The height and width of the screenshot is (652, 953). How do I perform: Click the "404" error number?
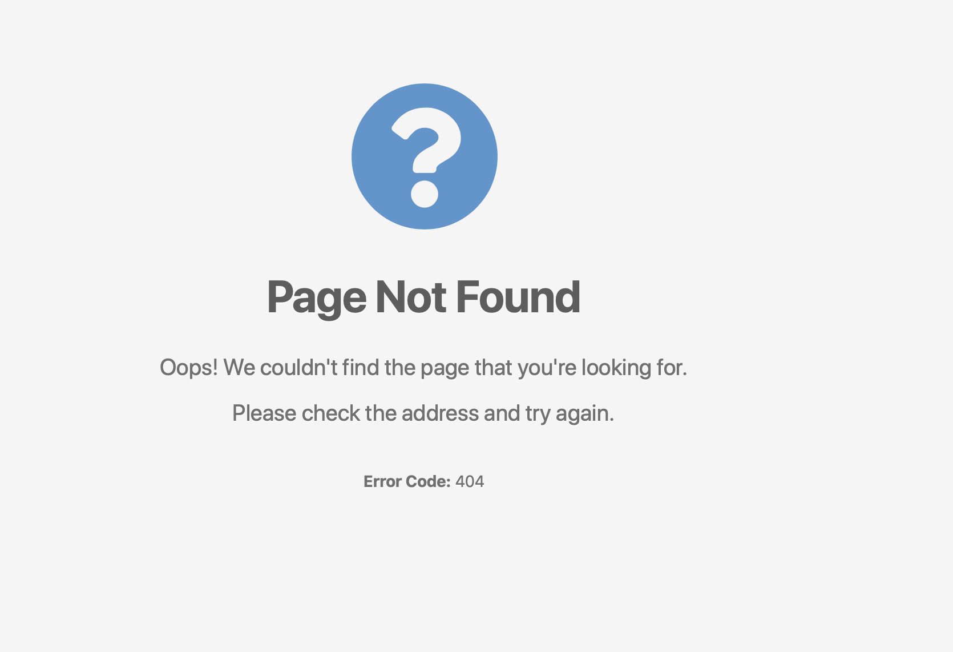tap(470, 482)
